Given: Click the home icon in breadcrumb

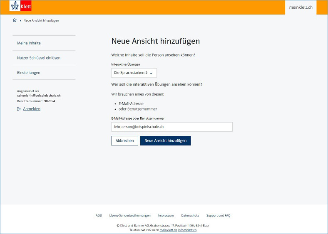Looking at the screenshot, I should [15, 20].
